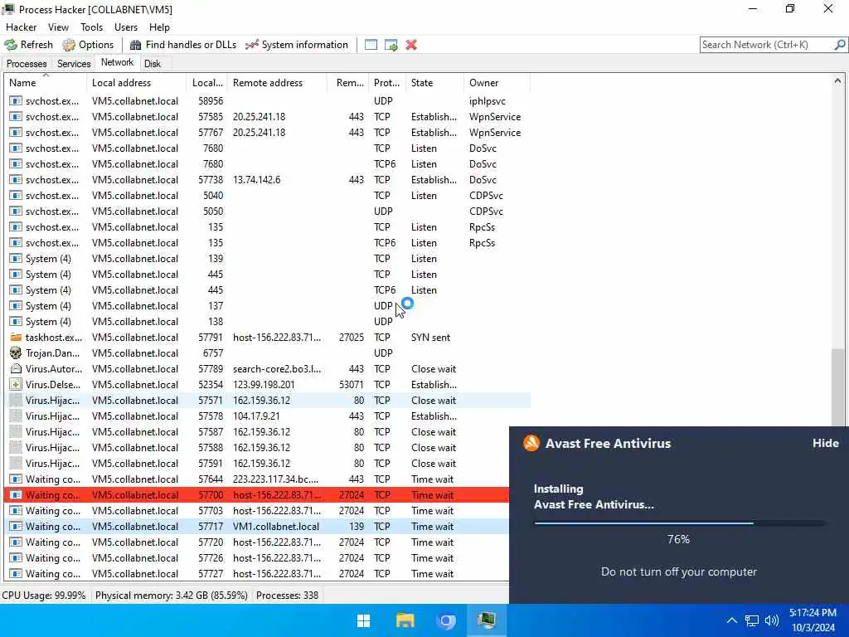The height and width of the screenshot is (637, 849).
Task: Open the taskbar clock and date
Action: [x=813, y=620]
